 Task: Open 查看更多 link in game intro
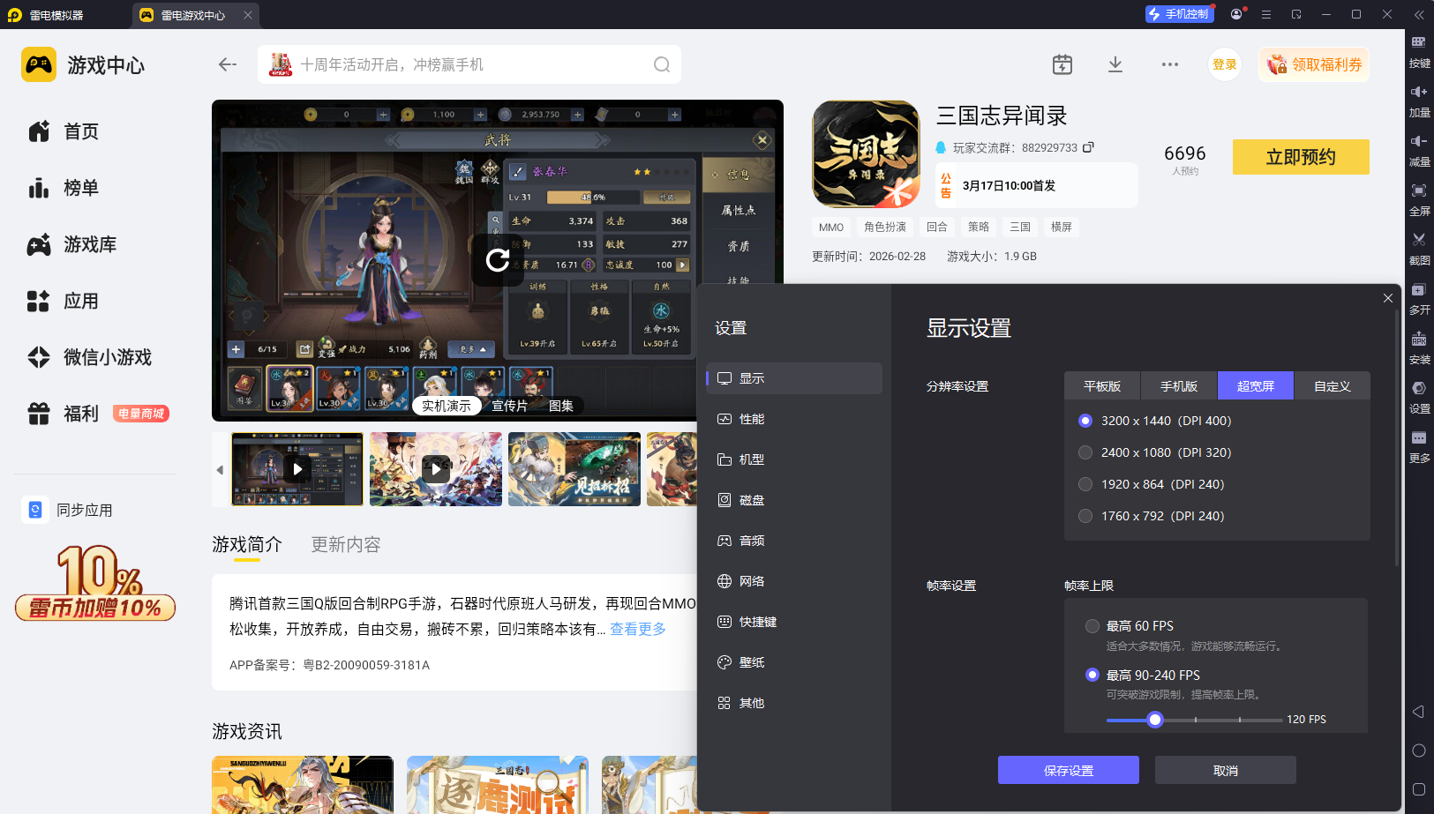(638, 629)
